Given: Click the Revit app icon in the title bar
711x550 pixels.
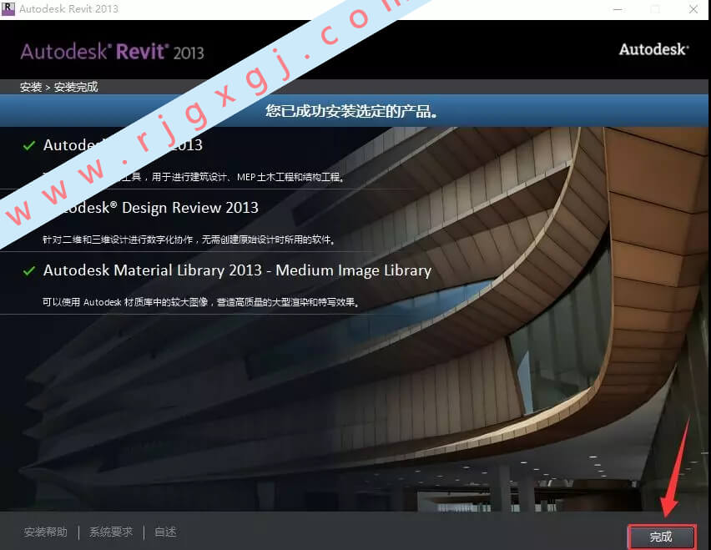Looking at the screenshot, I should pyautogui.click(x=8, y=8).
